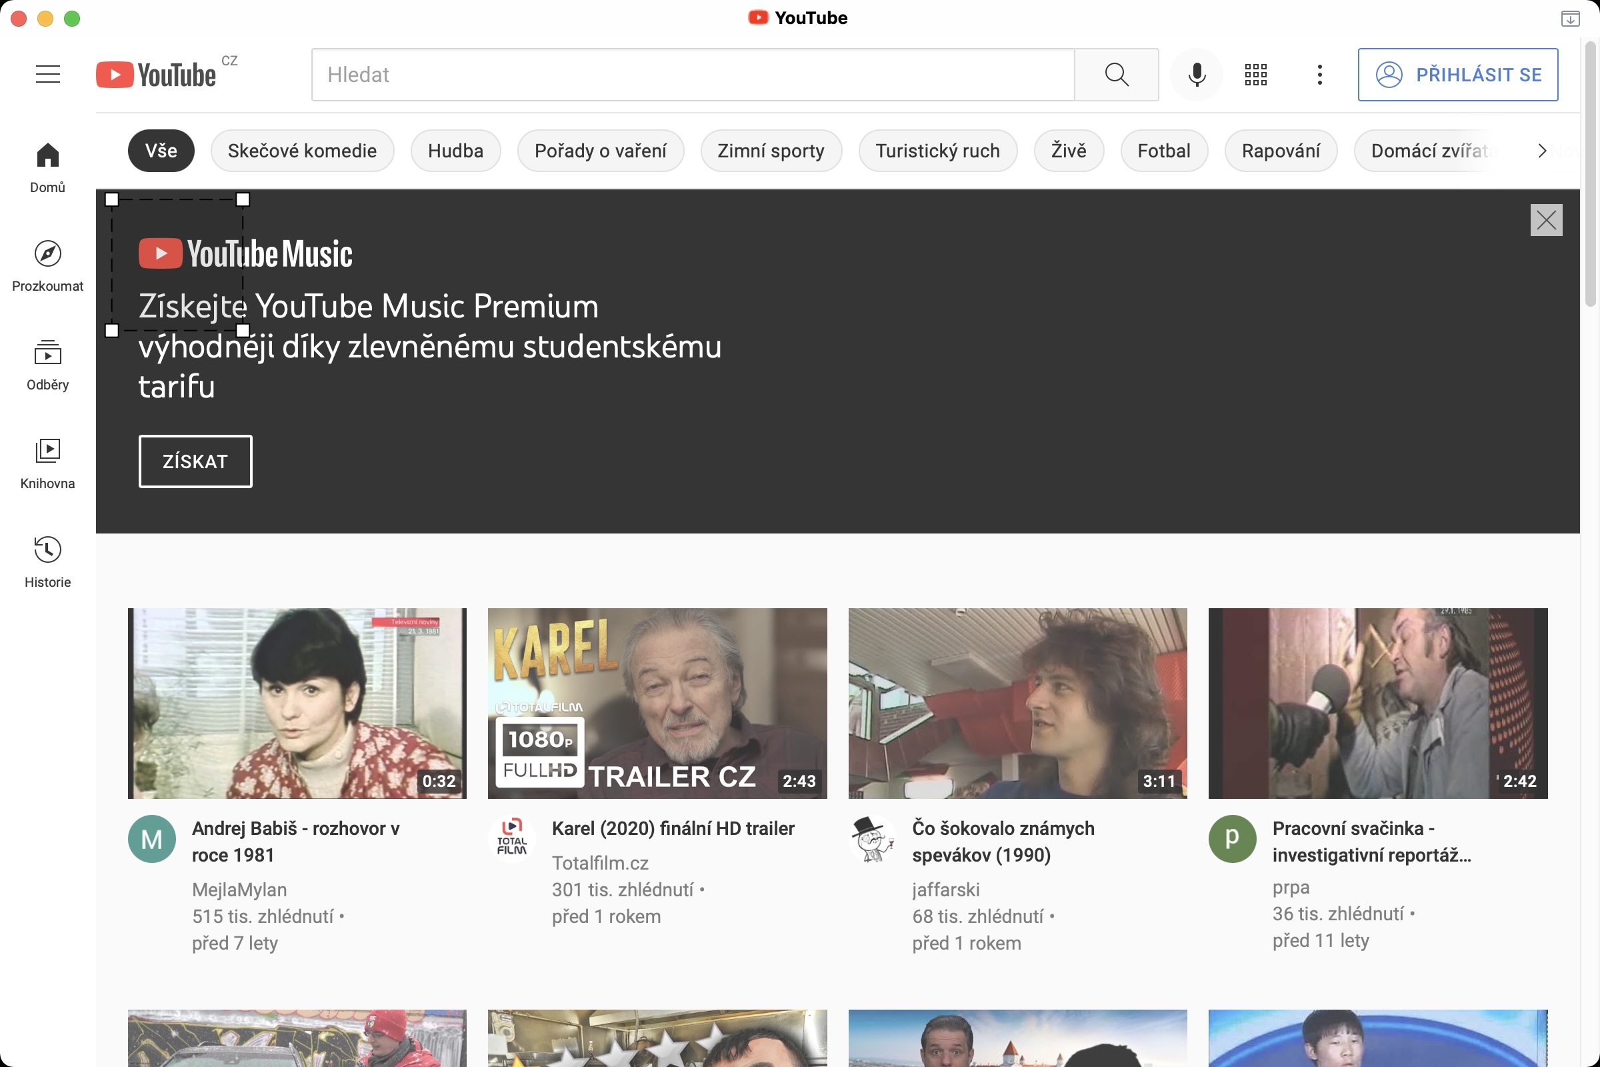Open Knihovna library in sidebar
This screenshot has height=1067, width=1600.
[47, 463]
